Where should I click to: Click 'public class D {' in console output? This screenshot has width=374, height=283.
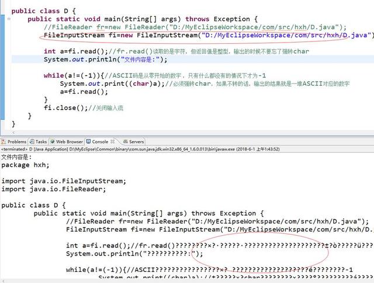coord(33,205)
